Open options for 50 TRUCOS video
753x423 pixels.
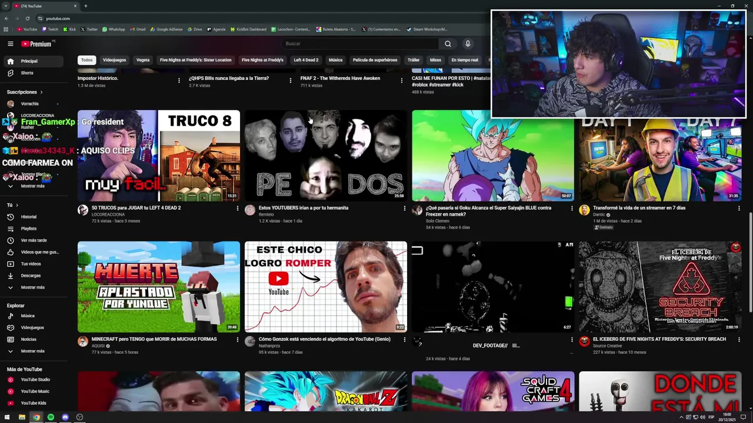coord(238,208)
